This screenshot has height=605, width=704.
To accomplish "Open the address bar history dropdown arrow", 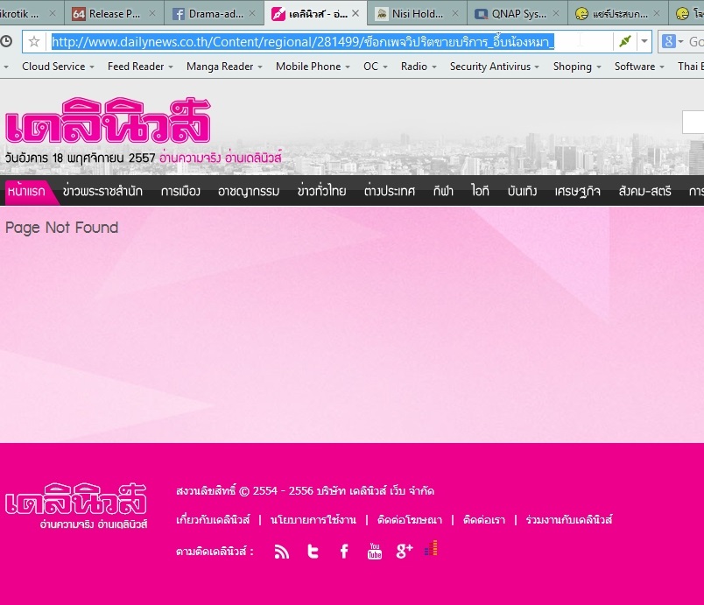I will (644, 42).
